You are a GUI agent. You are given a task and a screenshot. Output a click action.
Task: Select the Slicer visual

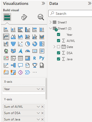(x=13, y=58)
